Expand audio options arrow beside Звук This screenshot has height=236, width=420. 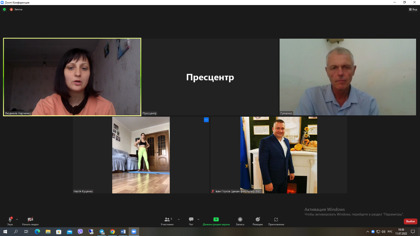click(17, 220)
